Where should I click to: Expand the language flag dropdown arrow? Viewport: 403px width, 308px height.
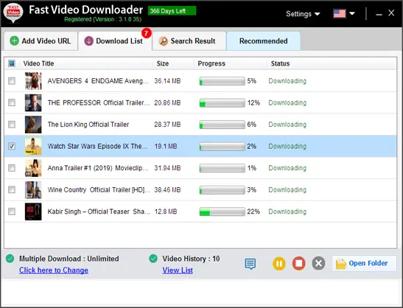click(x=352, y=13)
